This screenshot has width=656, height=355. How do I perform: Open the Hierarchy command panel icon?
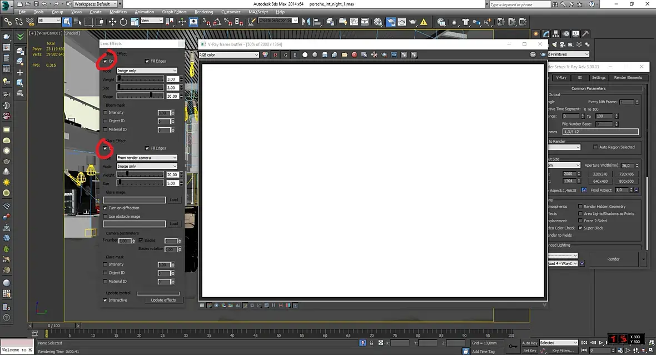tap(555, 33)
